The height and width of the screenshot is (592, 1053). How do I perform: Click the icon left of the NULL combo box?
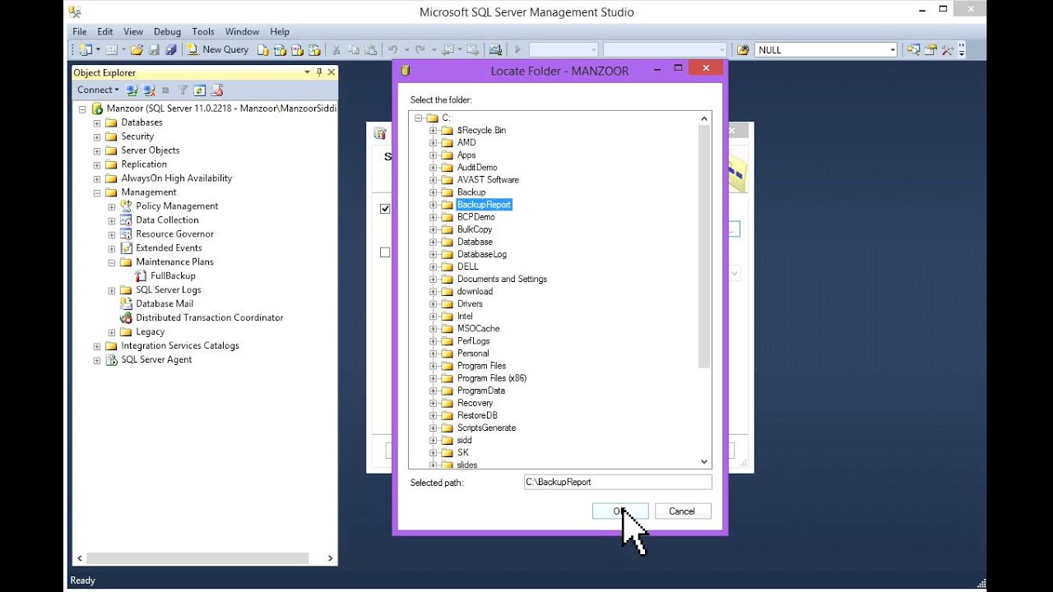tap(743, 49)
